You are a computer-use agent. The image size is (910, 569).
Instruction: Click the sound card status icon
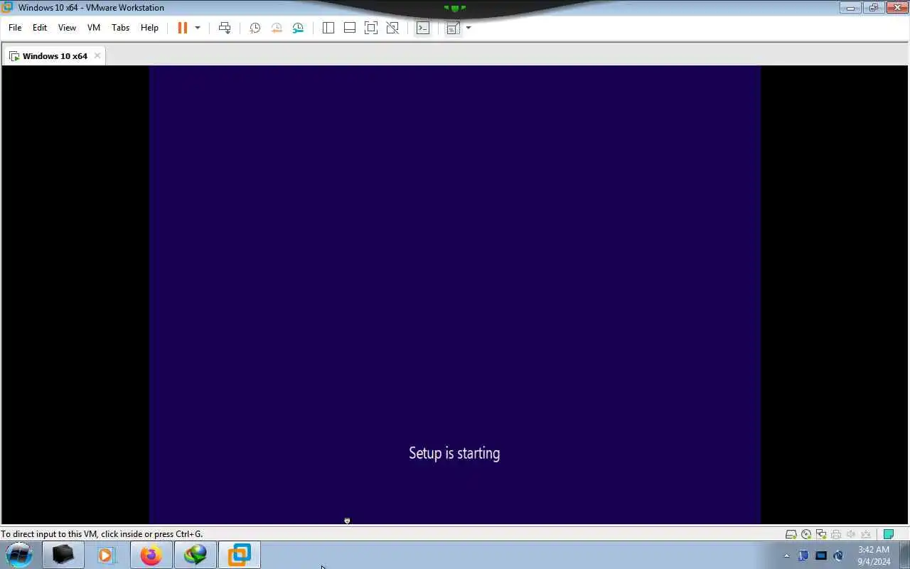pos(851,534)
